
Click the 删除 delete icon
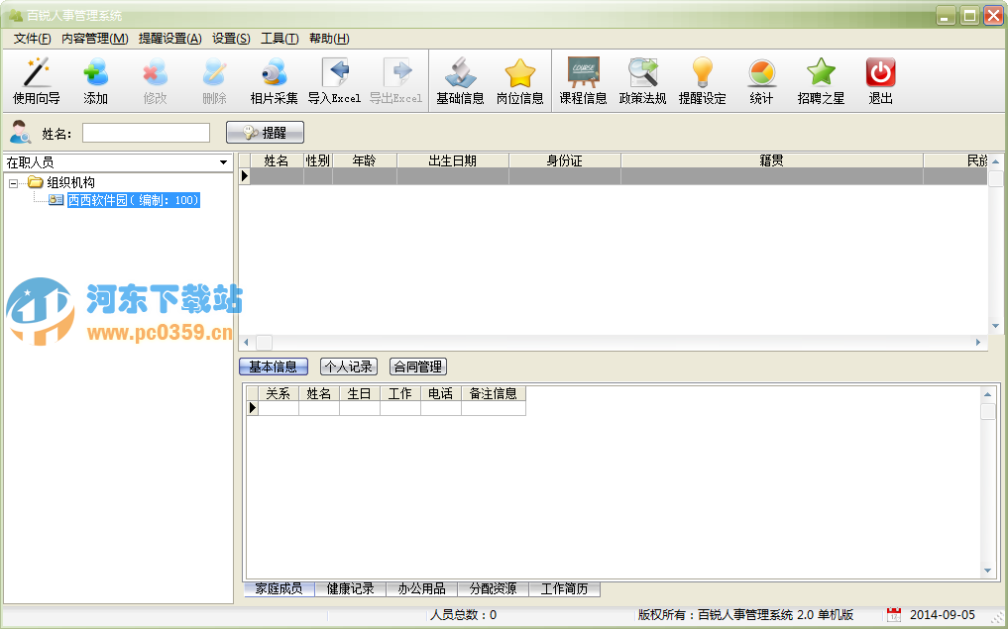(x=214, y=72)
